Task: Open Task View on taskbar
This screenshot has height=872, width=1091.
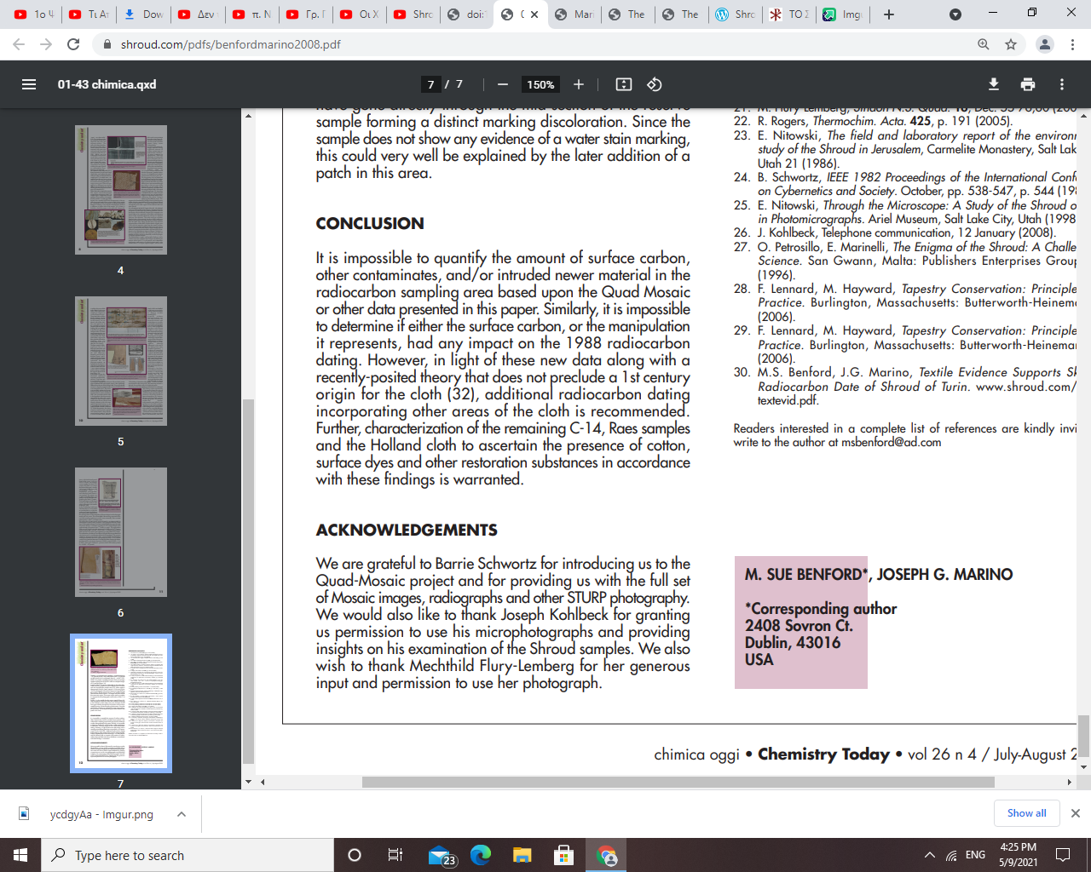Action: coord(395,855)
